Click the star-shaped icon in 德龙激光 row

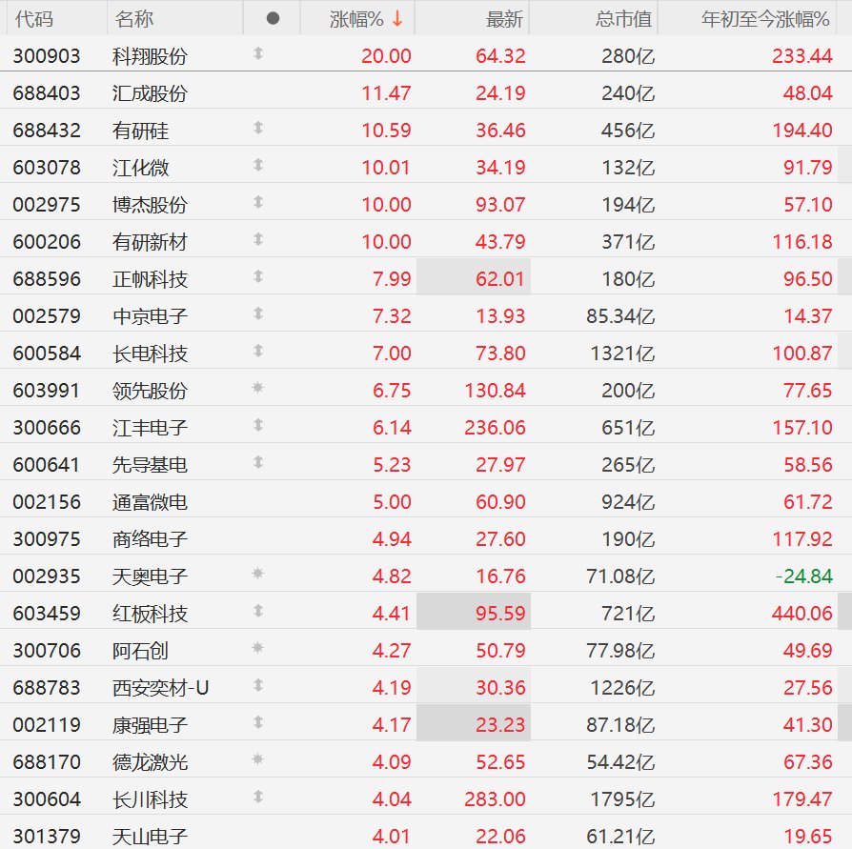[x=258, y=759]
